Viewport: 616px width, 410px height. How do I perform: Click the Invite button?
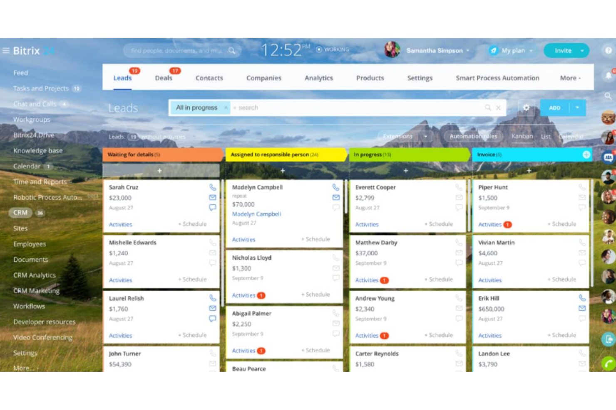(563, 51)
